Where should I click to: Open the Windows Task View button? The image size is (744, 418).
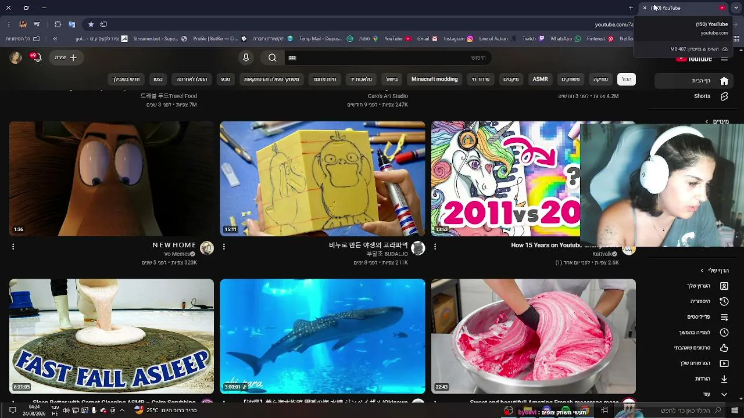[x=604, y=410]
